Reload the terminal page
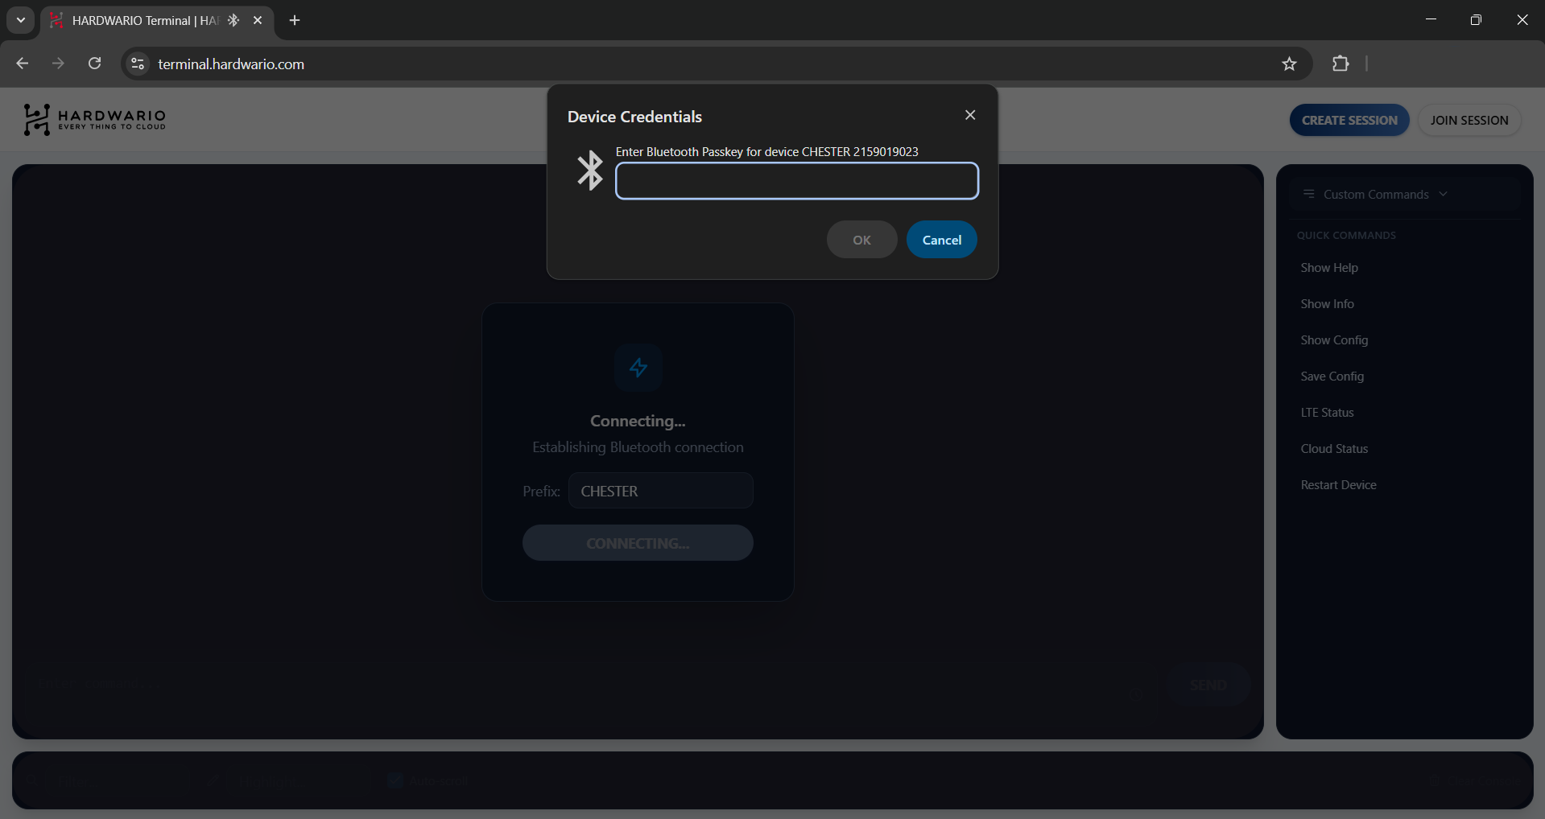The width and height of the screenshot is (1545, 819). click(94, 64)
